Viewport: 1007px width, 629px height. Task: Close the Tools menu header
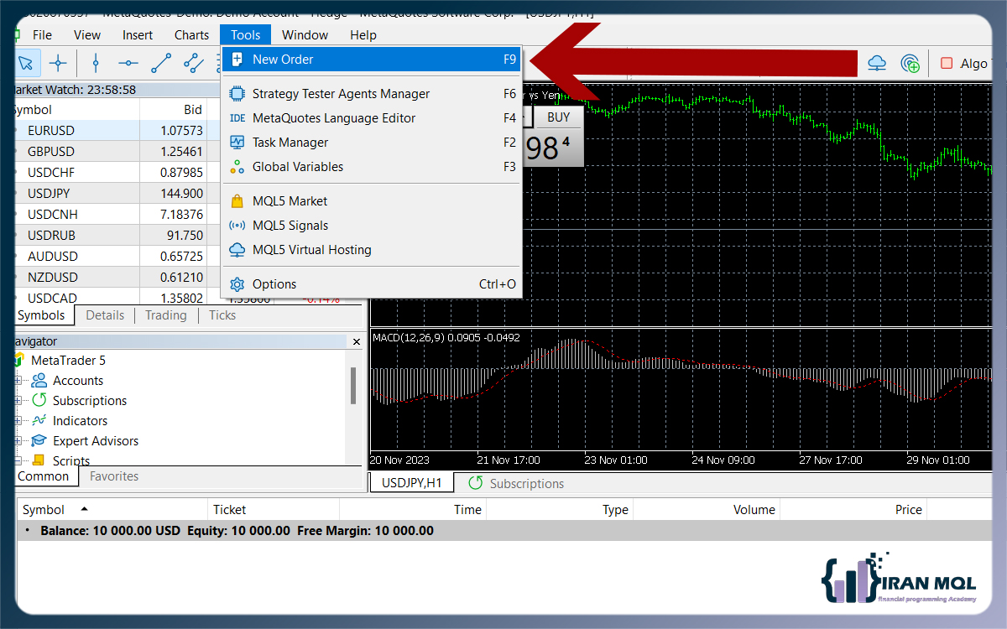tap(246, 35)
